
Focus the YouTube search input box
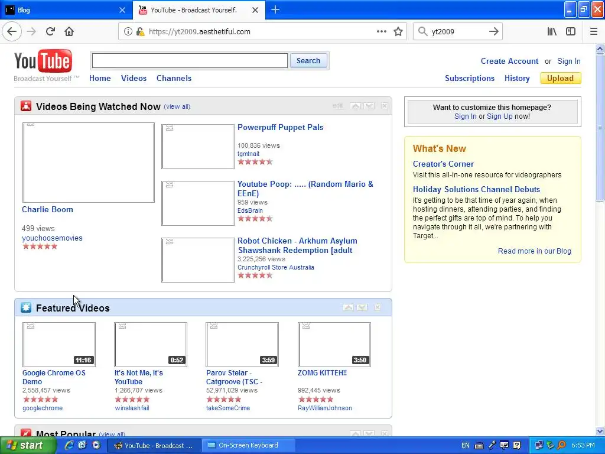coord(190,61)
